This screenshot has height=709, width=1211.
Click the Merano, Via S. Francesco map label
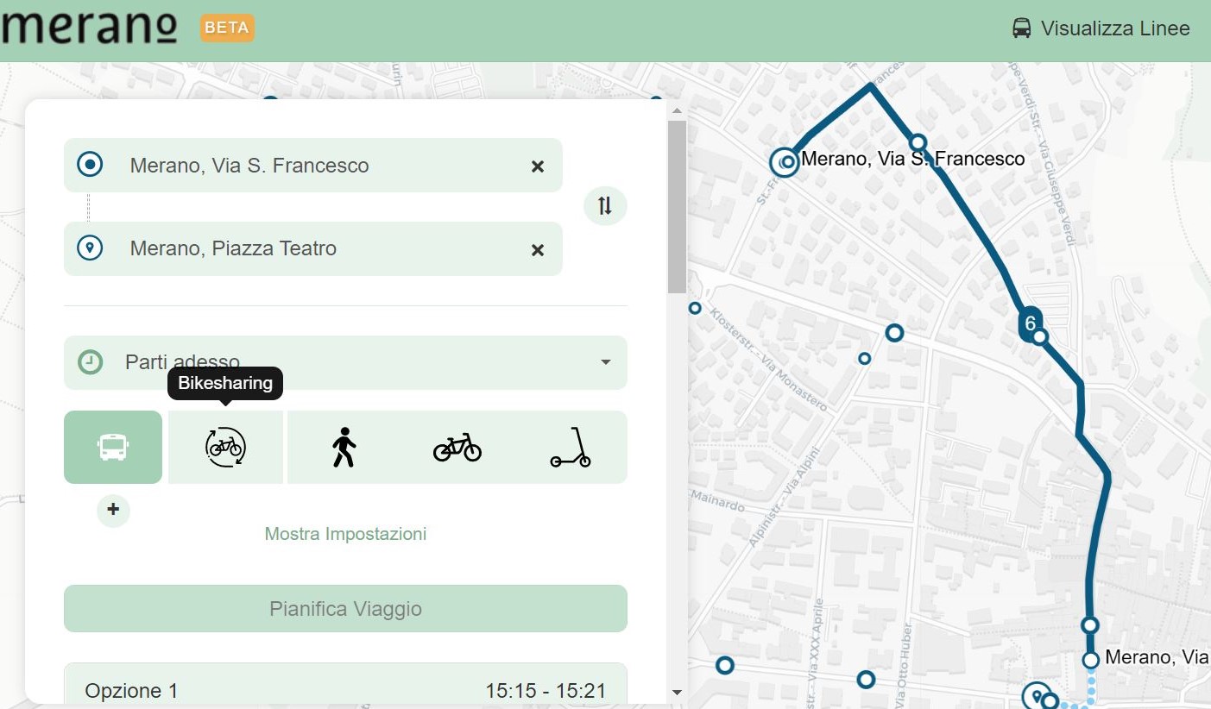(x=913, y=159)
